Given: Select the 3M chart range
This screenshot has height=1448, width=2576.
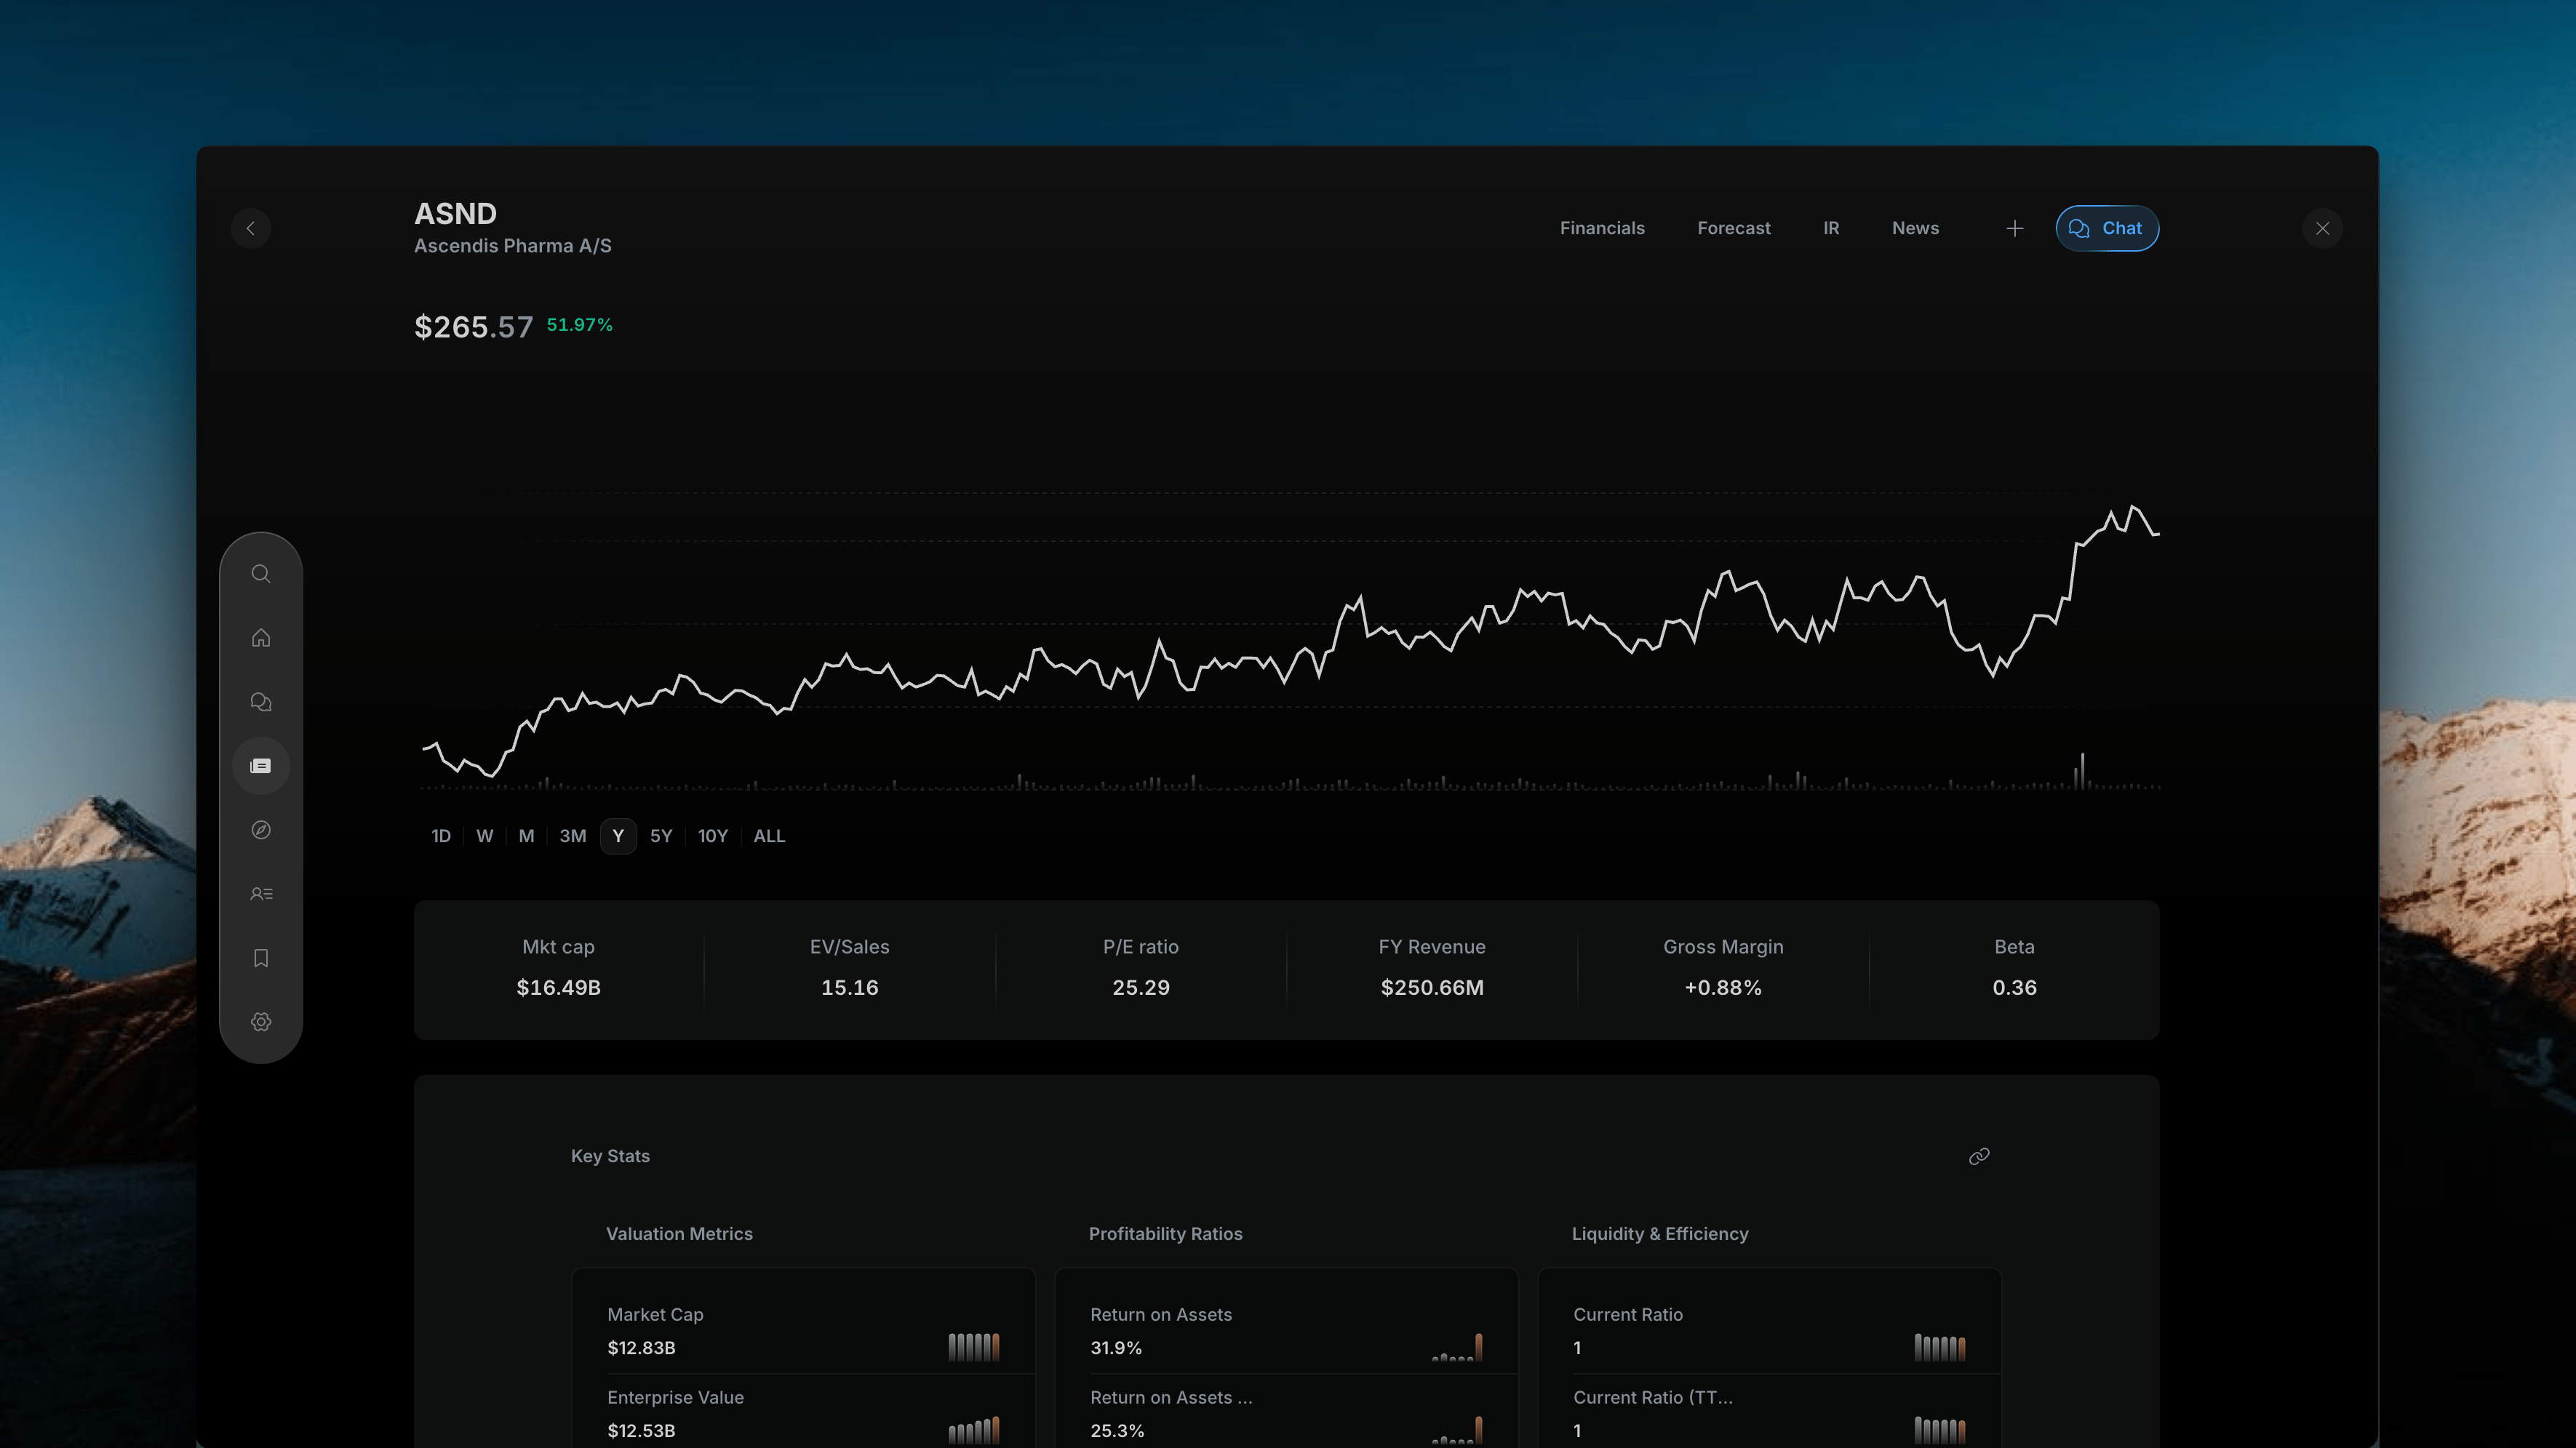Looking at the screenshot, I should [x=573, y=836].
